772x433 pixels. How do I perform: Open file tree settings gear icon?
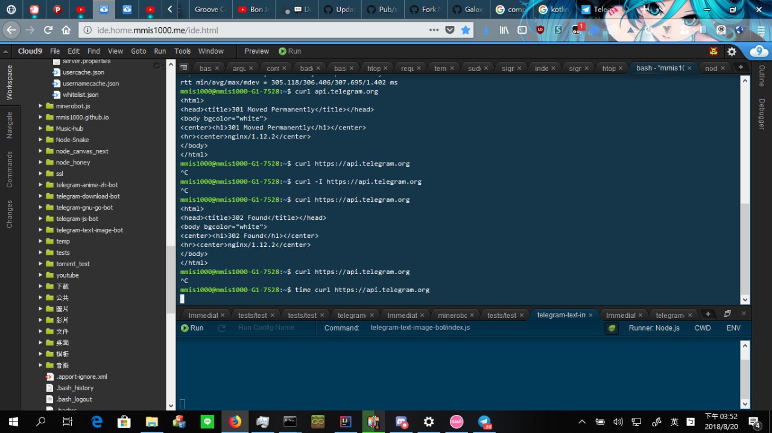[x=157, y=66]
